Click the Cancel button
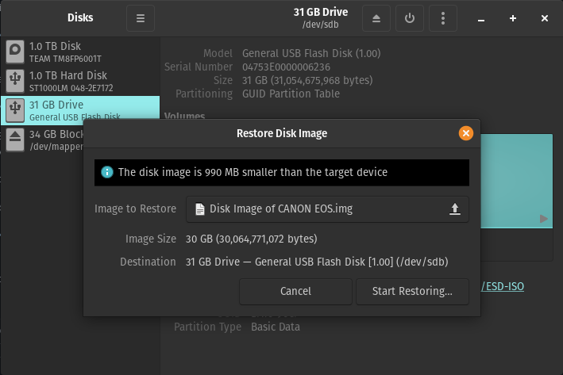563x375 pixels. coord(295,291)
